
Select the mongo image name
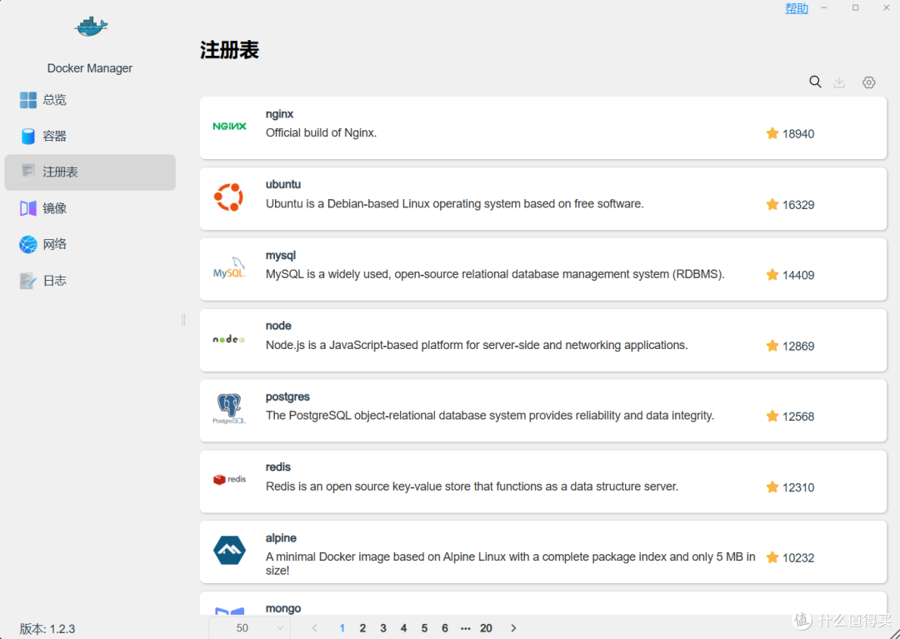pyautogui.click(x=283, y=609)
